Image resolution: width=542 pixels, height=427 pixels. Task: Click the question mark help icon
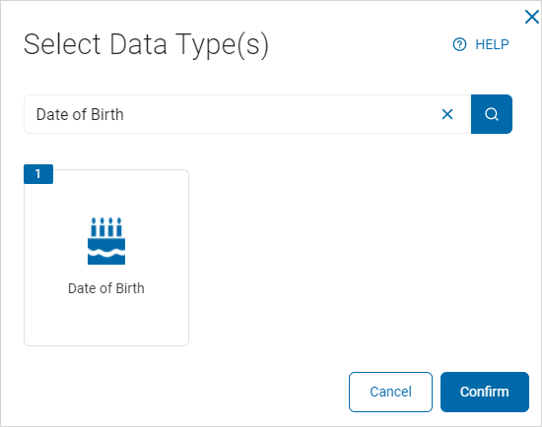(459, 44)
